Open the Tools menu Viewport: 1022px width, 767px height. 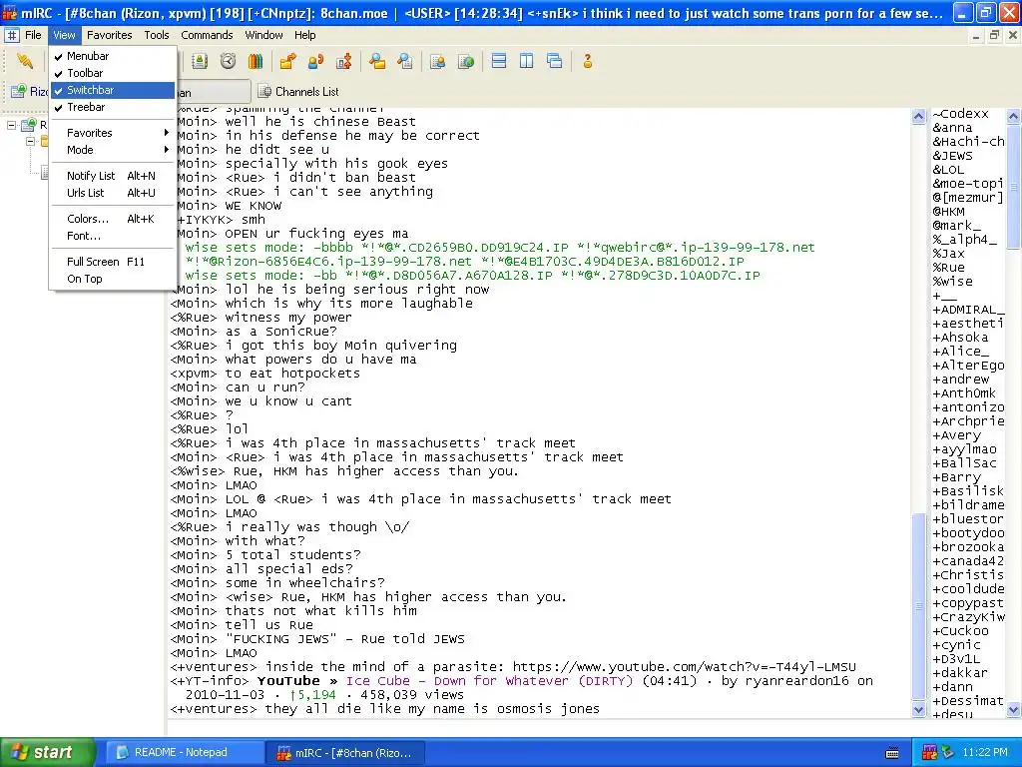pyautogui.click(x=157, y=35)
